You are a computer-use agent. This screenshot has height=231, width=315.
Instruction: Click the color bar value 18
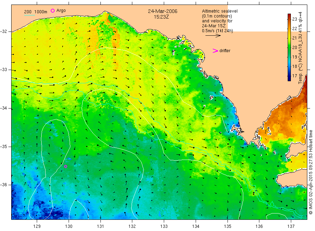(294, 66)
